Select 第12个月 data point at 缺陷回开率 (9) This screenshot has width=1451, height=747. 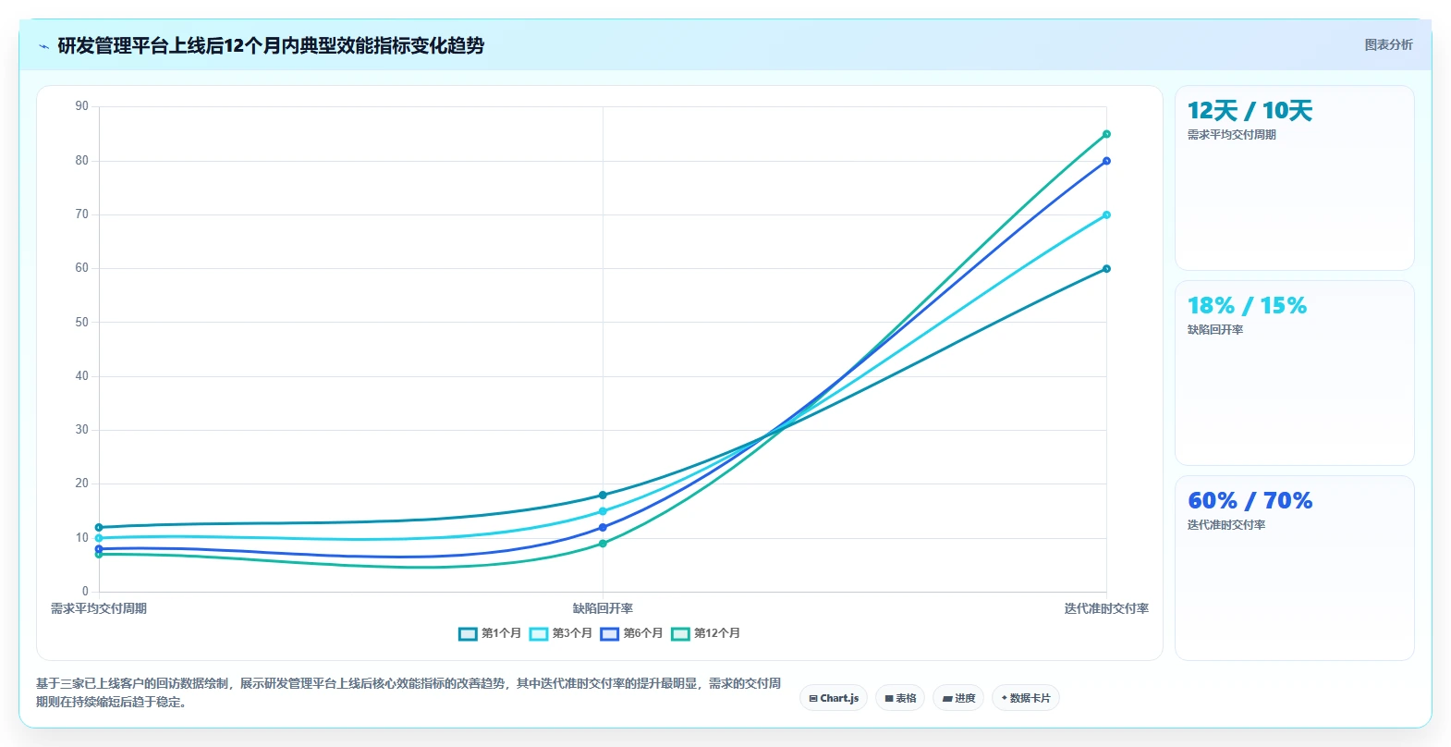[603, 544]
